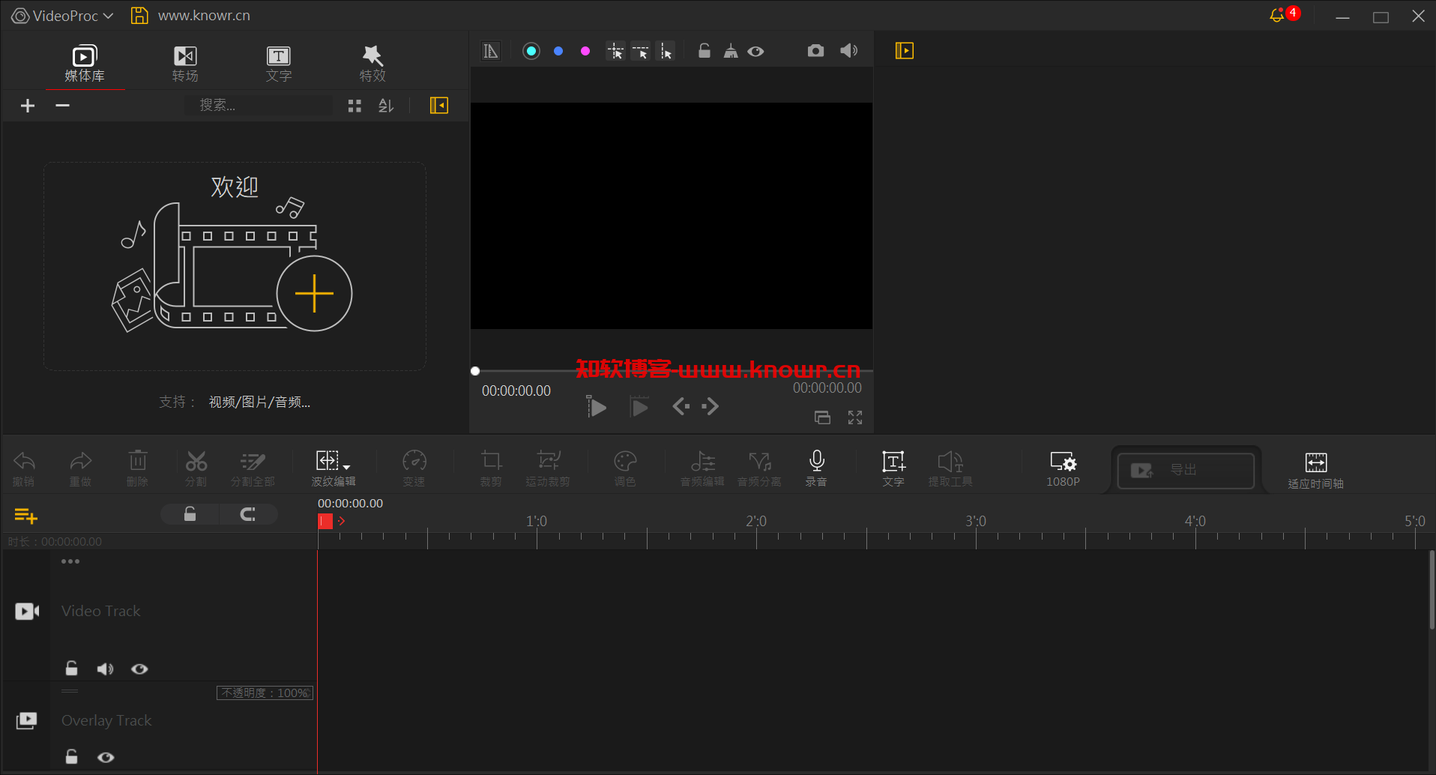Switch media library to grid view
Image resolution: width=1436 pixels, height=775 pixels.
point(355,106)
